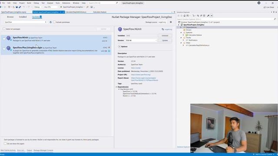The height and width of the screenshot is (156, 278).
Task: Select the Updates tab in NuGet
Action: point(36,17)
